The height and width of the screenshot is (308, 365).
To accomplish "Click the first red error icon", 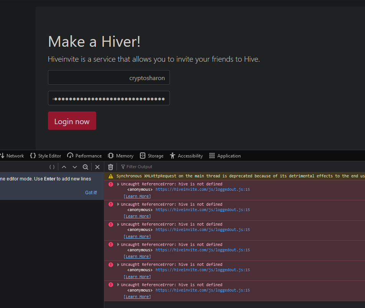I will (x=111, y=184).
